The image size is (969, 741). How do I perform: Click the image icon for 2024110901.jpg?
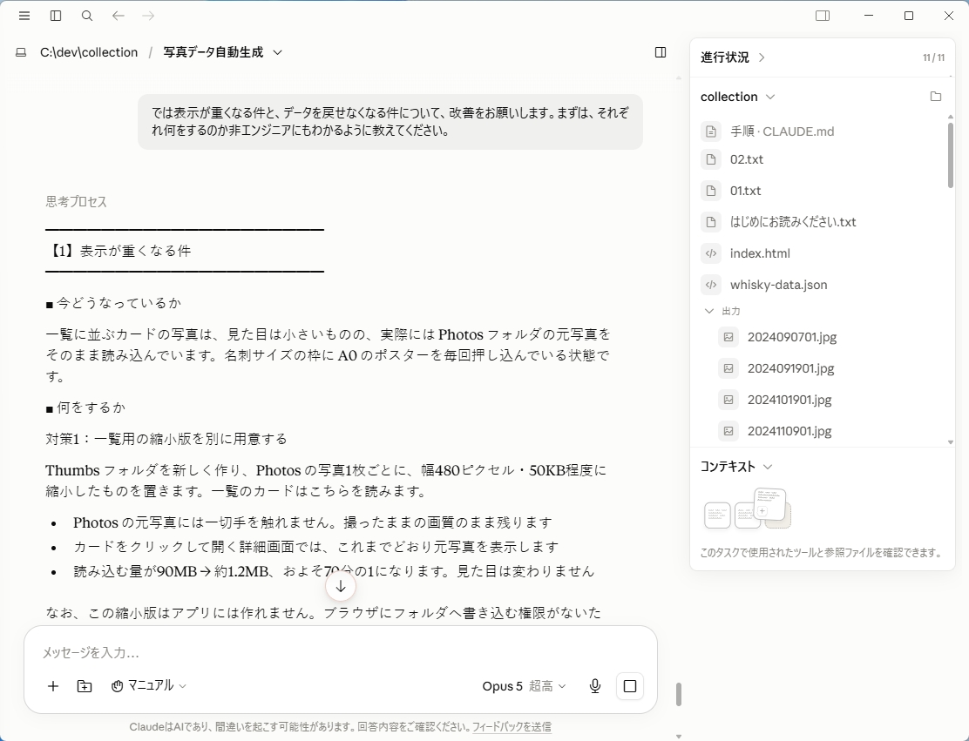coord(728,431)
